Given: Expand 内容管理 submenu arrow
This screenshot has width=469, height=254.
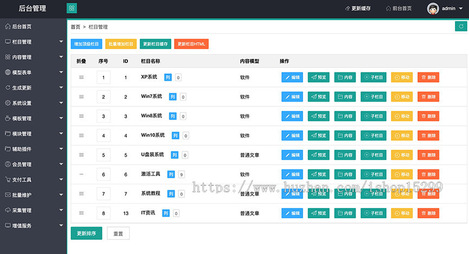Looking at the screenshot, I should [61, 57].
